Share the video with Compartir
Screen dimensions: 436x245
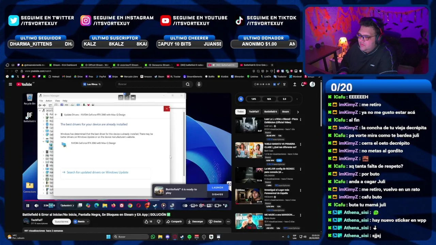tap(174, 222)
